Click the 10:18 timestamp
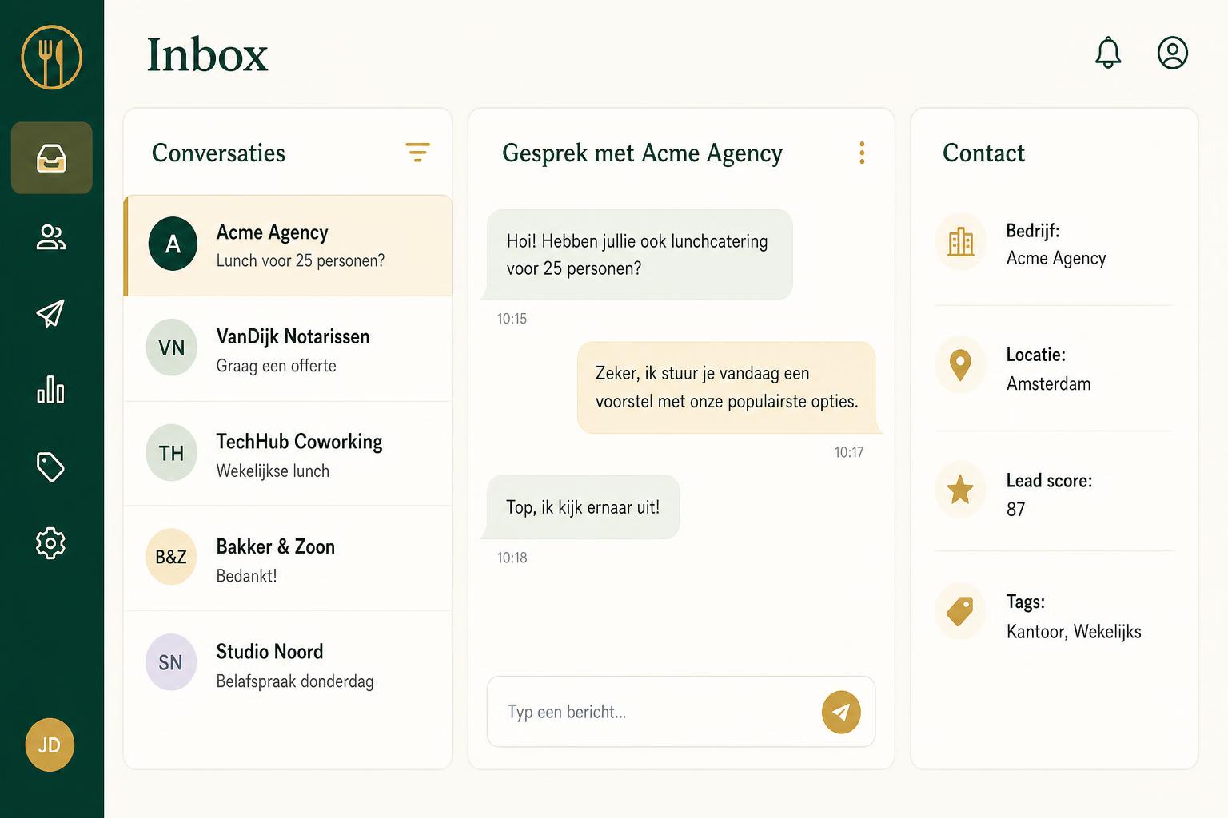The height and width of the screenshot is (818, 1228). coord(512,558)
